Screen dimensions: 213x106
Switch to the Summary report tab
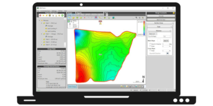coord(94,15)
